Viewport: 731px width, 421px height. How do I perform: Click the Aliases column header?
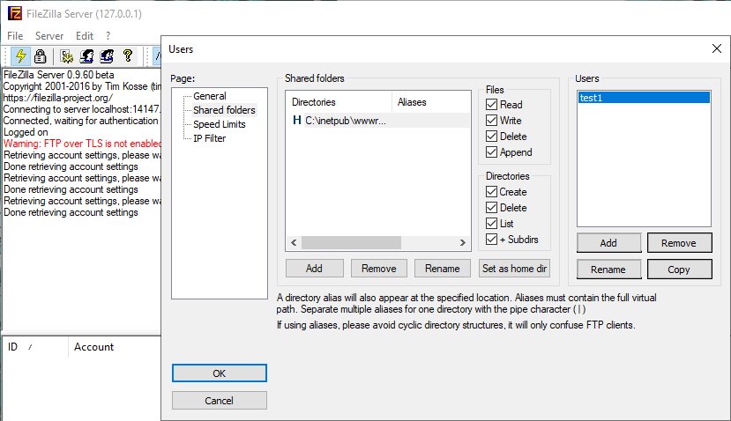(x=431, y=102)
